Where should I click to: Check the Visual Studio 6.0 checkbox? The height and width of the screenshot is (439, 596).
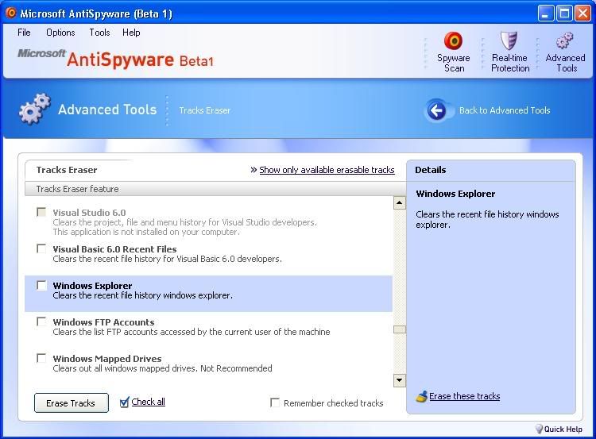[41, 212]
